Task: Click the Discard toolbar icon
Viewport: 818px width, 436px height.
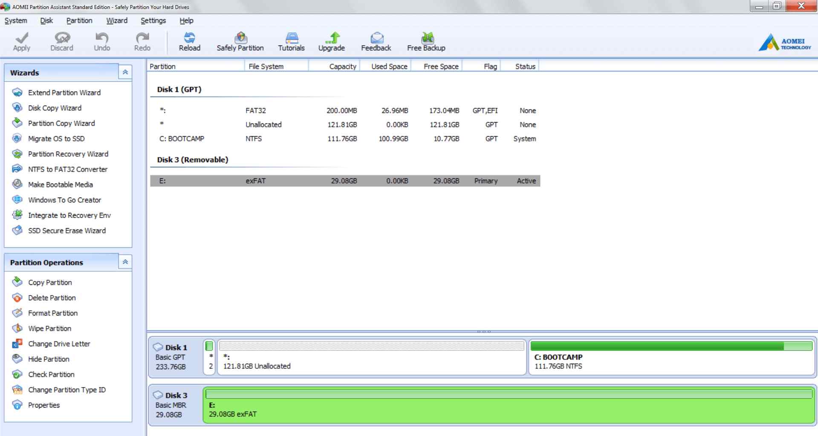Action: [x=62, y=37]
